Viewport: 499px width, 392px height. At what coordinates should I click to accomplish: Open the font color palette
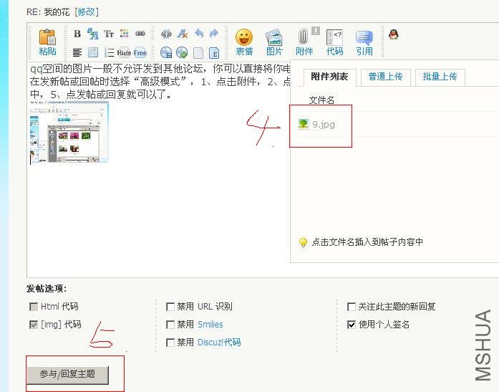click(x=125, y=34)
